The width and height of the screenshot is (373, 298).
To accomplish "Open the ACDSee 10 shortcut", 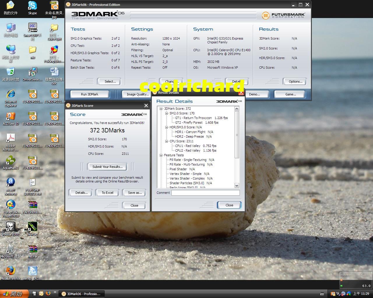I will coord(10,118).
